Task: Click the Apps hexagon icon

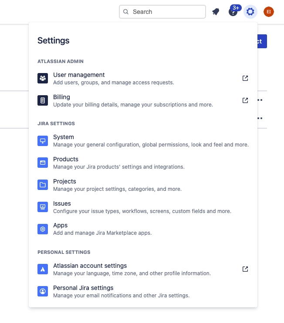Action: (43, 229)
